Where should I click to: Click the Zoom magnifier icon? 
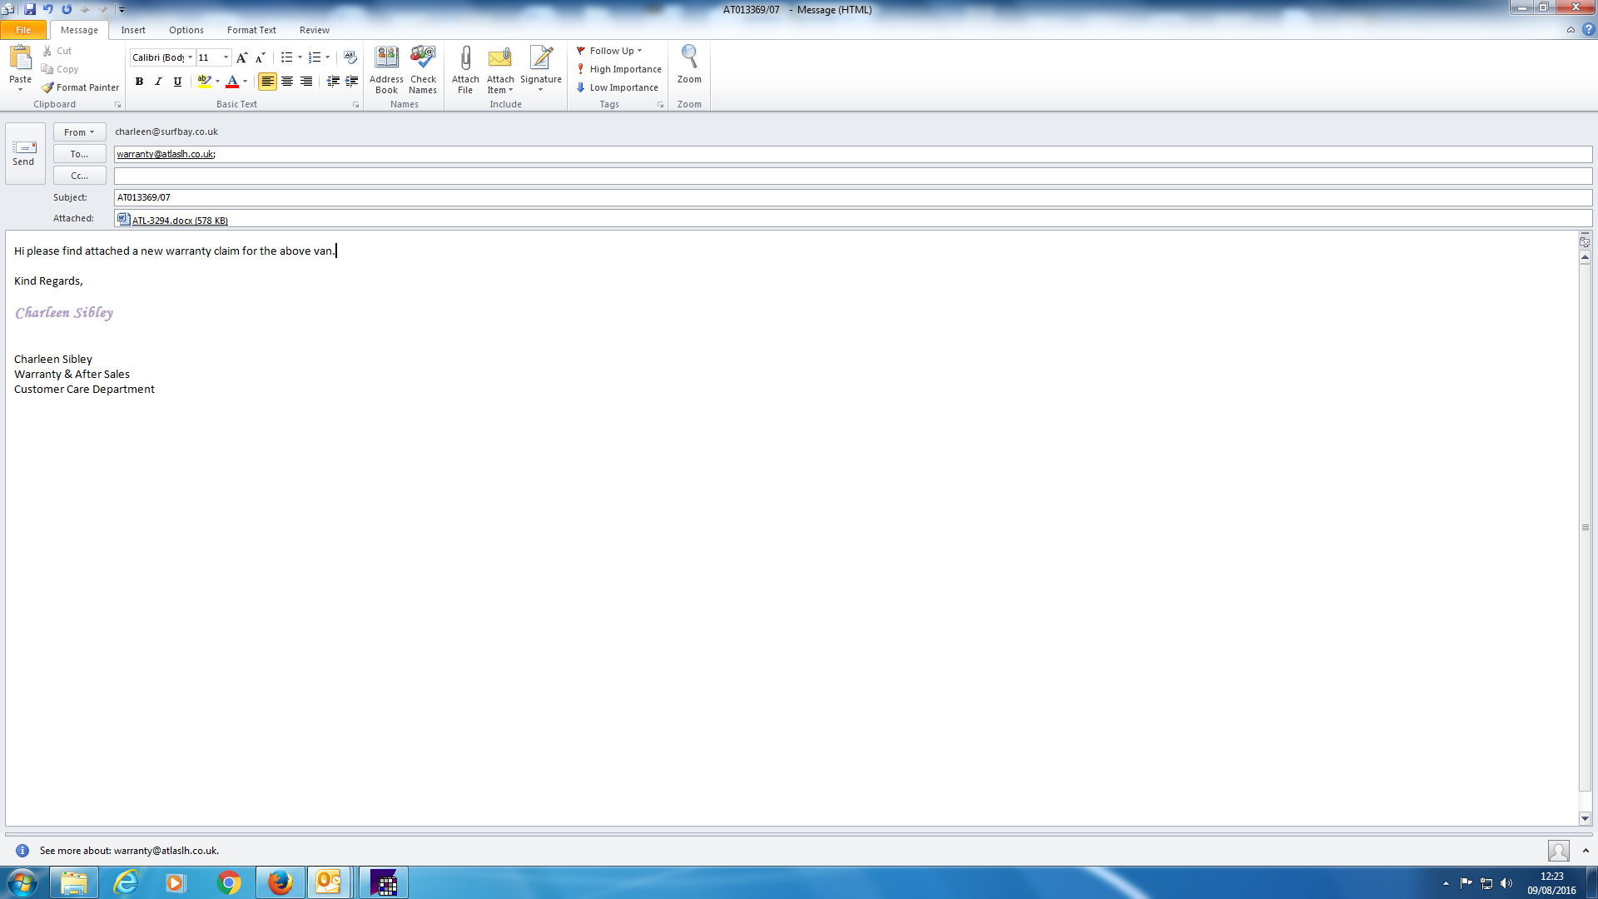click(x=689, y=58)
